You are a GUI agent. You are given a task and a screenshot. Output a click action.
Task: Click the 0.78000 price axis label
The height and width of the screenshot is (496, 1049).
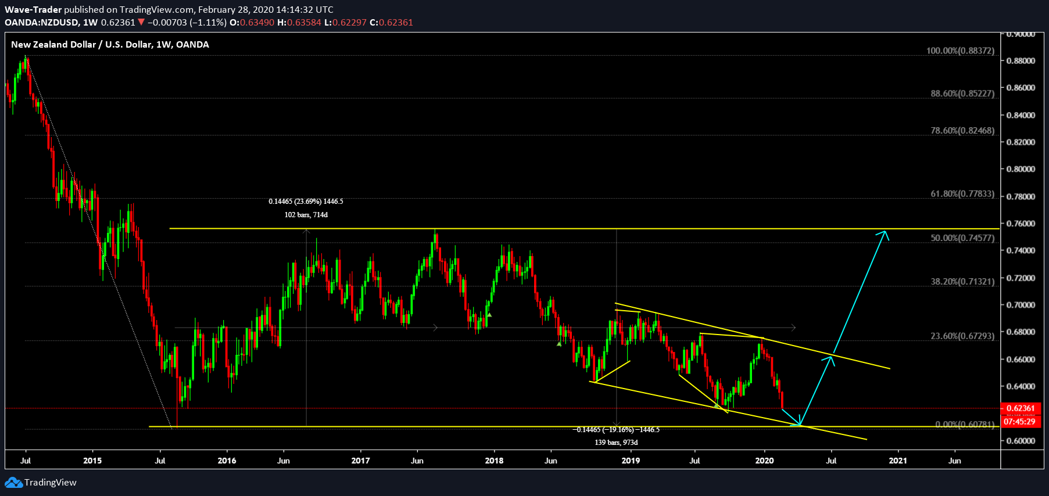tap(1021, 197)
